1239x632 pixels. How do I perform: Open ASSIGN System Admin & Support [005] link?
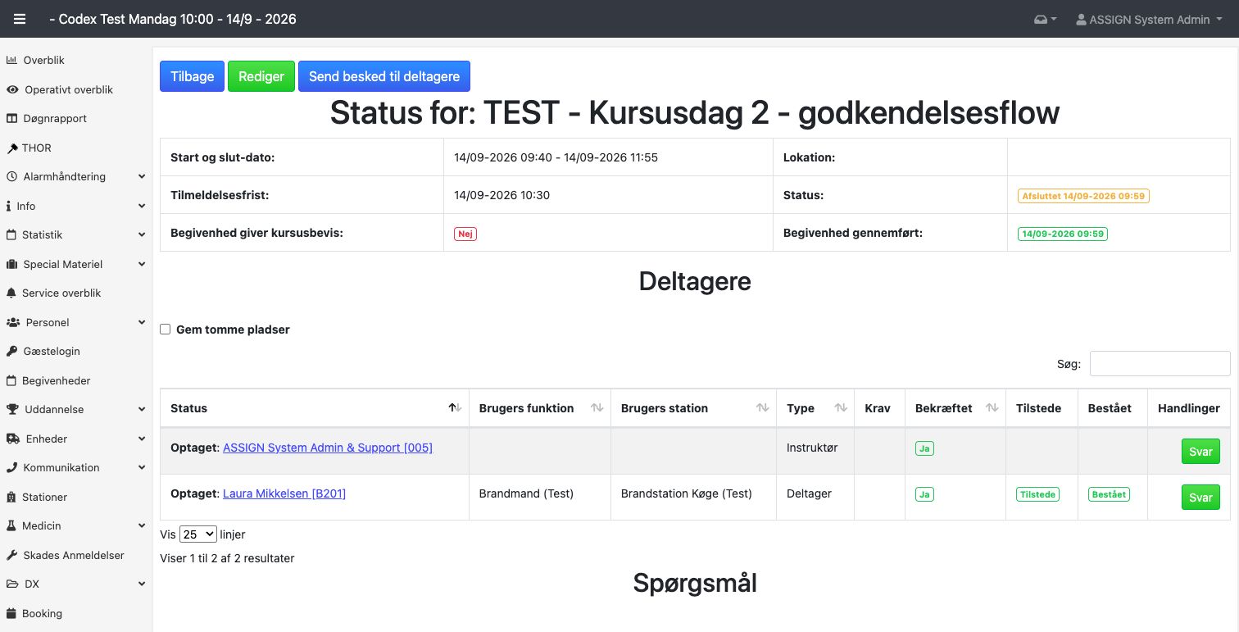(328, 448)
